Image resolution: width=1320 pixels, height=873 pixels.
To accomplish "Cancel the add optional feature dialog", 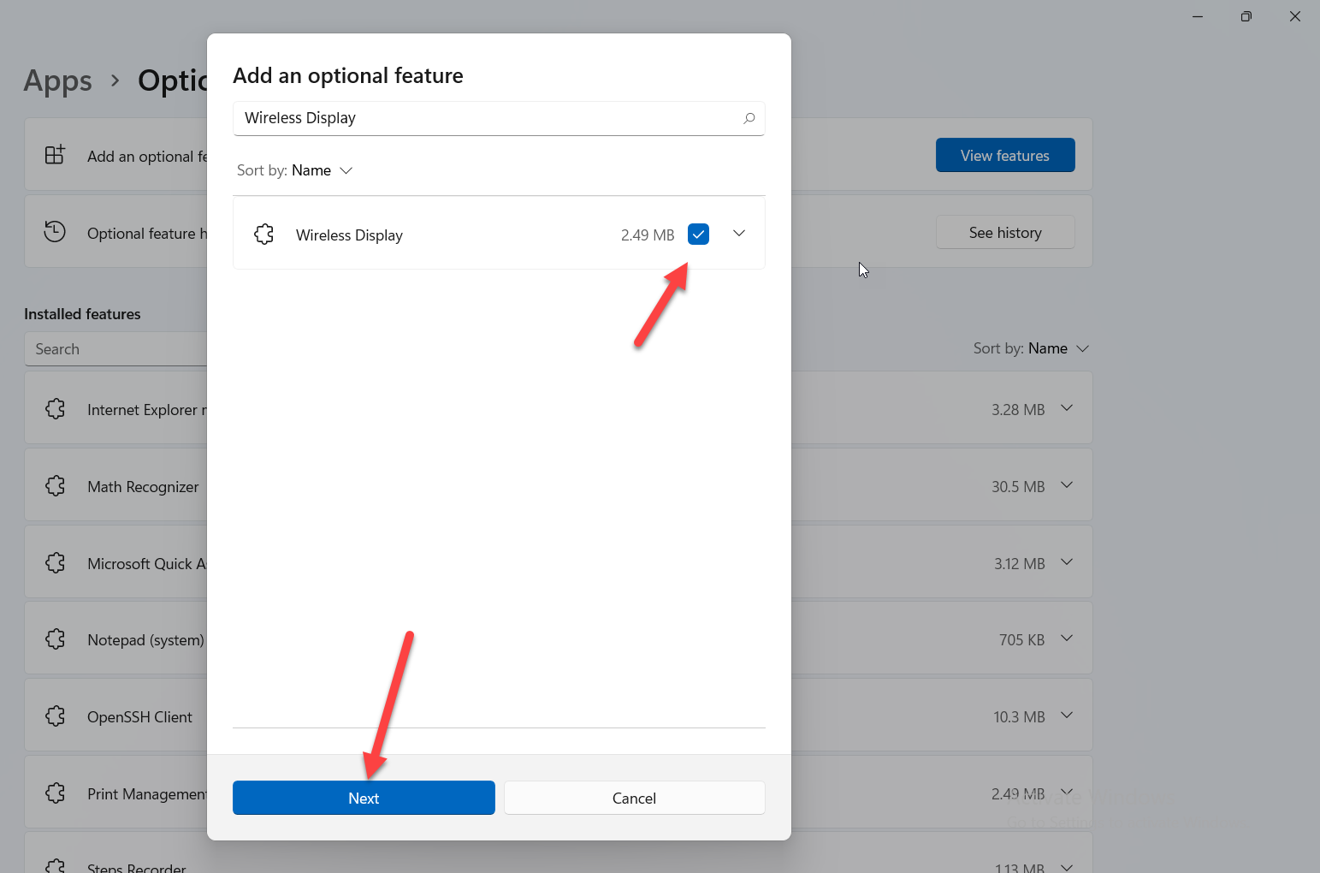I will coord(634,798).
